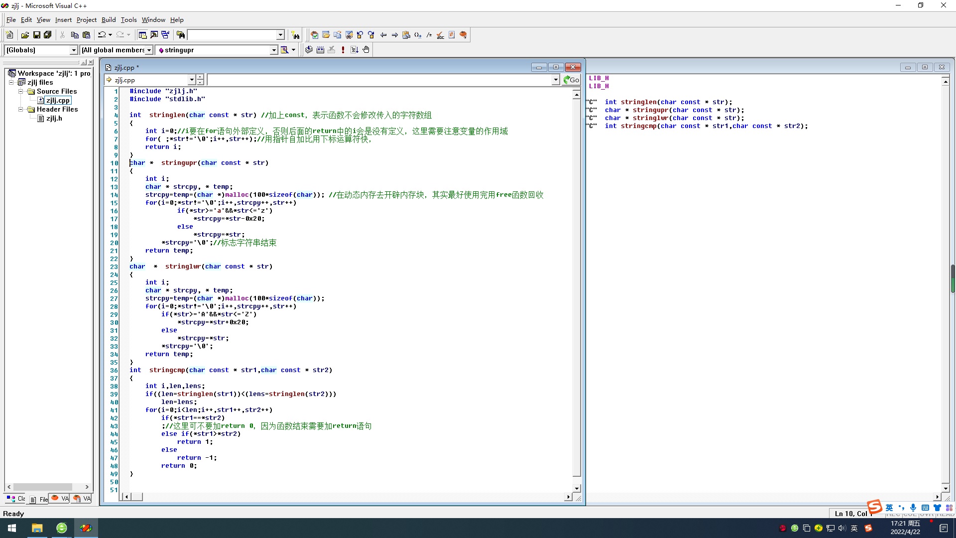The image size is (956, 538).
Task: Open the Edit menu
Action: [26, 20]
